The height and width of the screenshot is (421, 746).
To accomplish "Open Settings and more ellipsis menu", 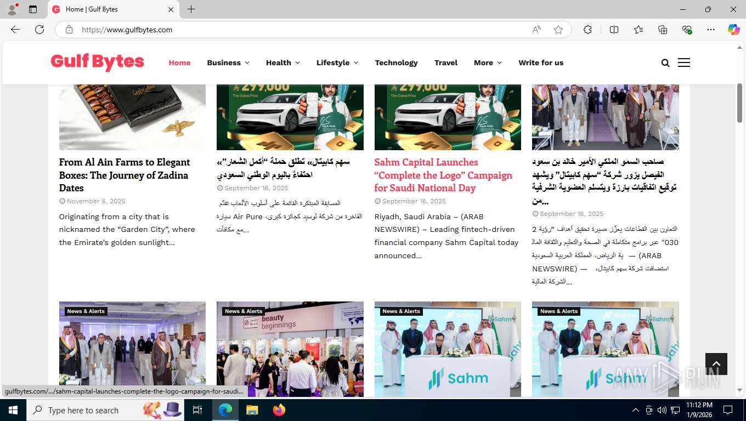I will [x=711, y=30].
